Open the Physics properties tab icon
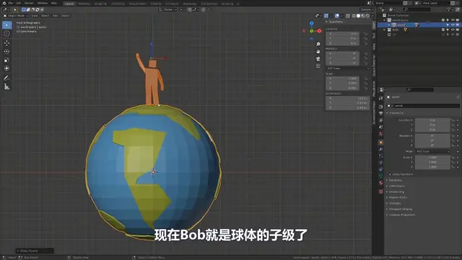Screen dimensions: 462x260 point(381,163)
